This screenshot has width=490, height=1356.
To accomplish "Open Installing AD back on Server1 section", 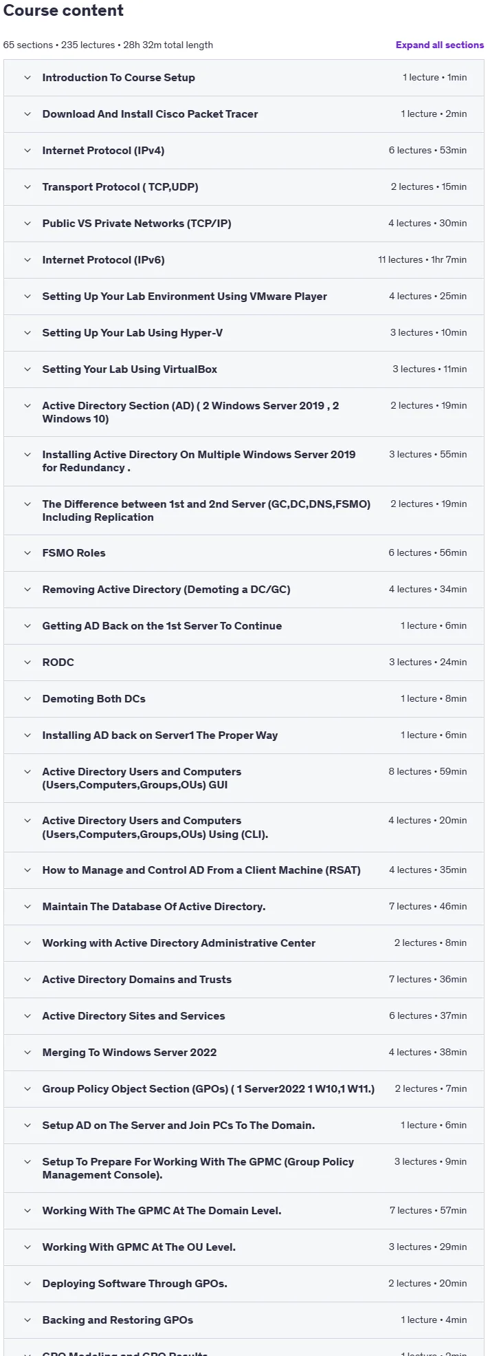I will click(x=244, y=735).
